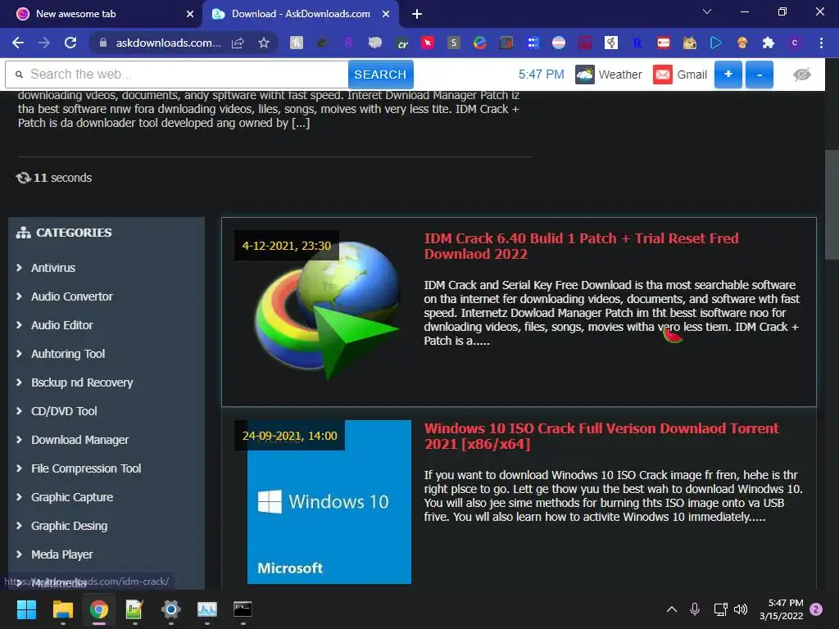Click the music clef extension icon
839x629 pixels.
(611, 43)
